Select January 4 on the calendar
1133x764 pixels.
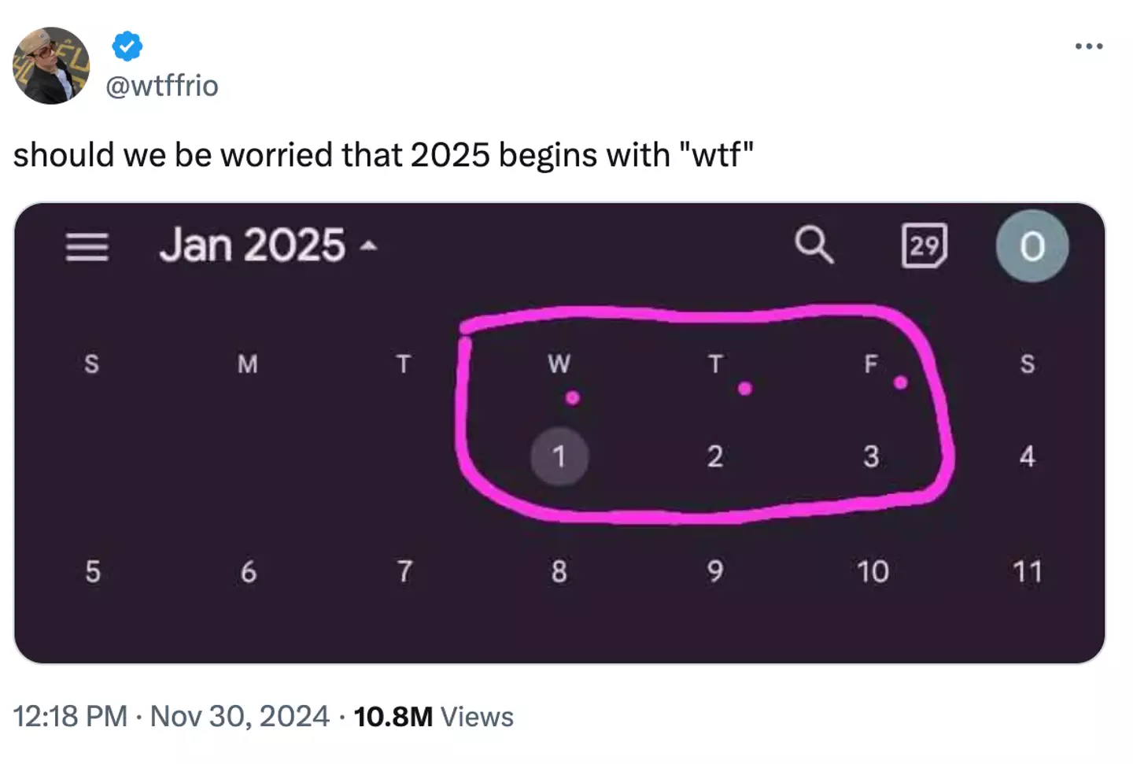1027,456
